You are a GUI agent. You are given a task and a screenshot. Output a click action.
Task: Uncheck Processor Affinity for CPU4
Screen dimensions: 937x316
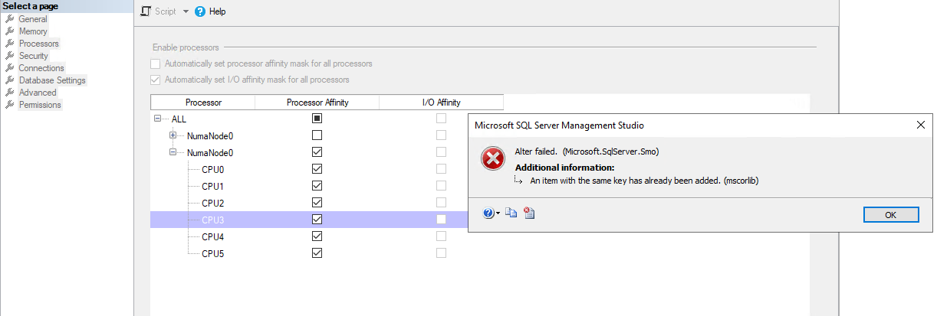point(317,236)
